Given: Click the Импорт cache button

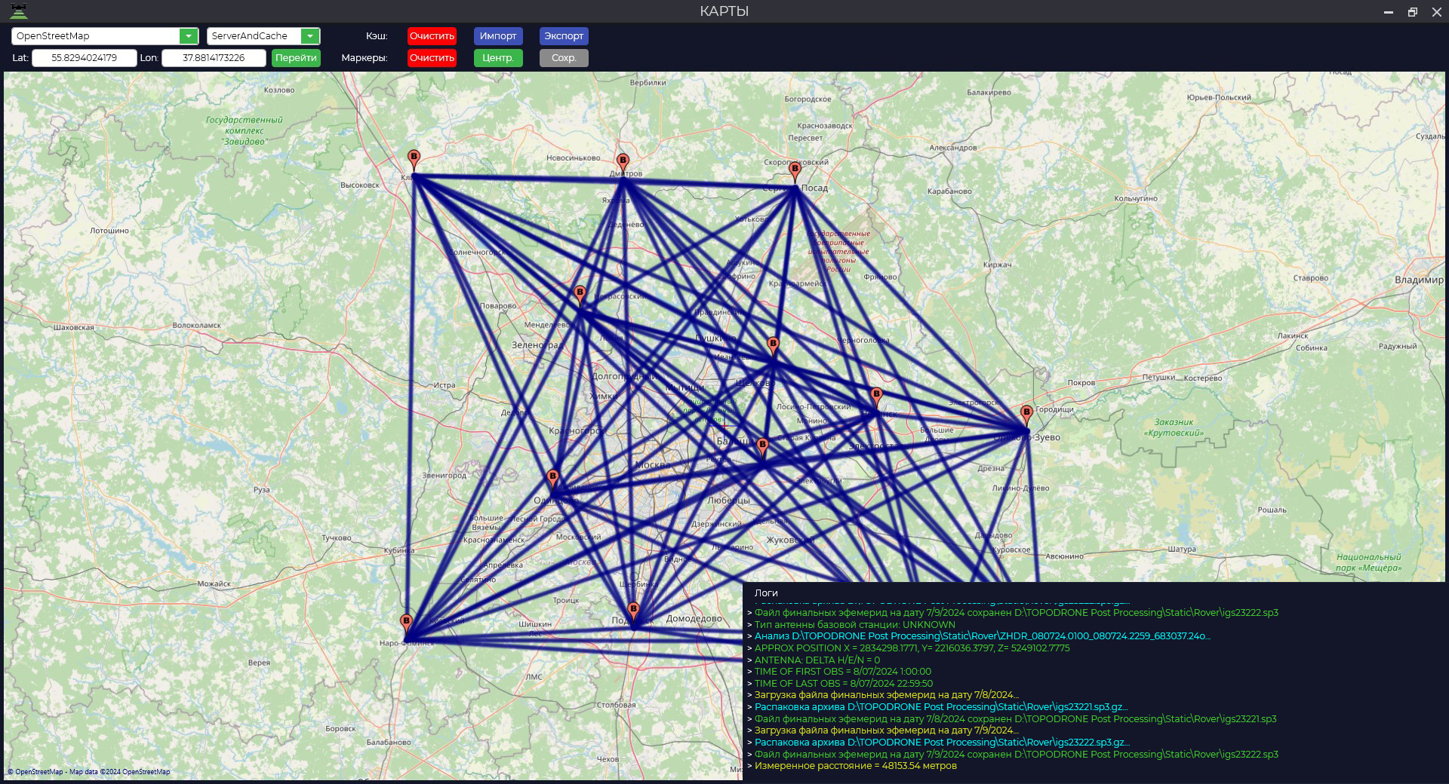Looking at the screenshot, I should [498, 36].
